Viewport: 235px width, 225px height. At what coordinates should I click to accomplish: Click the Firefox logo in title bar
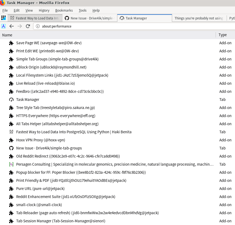point(2,3)
